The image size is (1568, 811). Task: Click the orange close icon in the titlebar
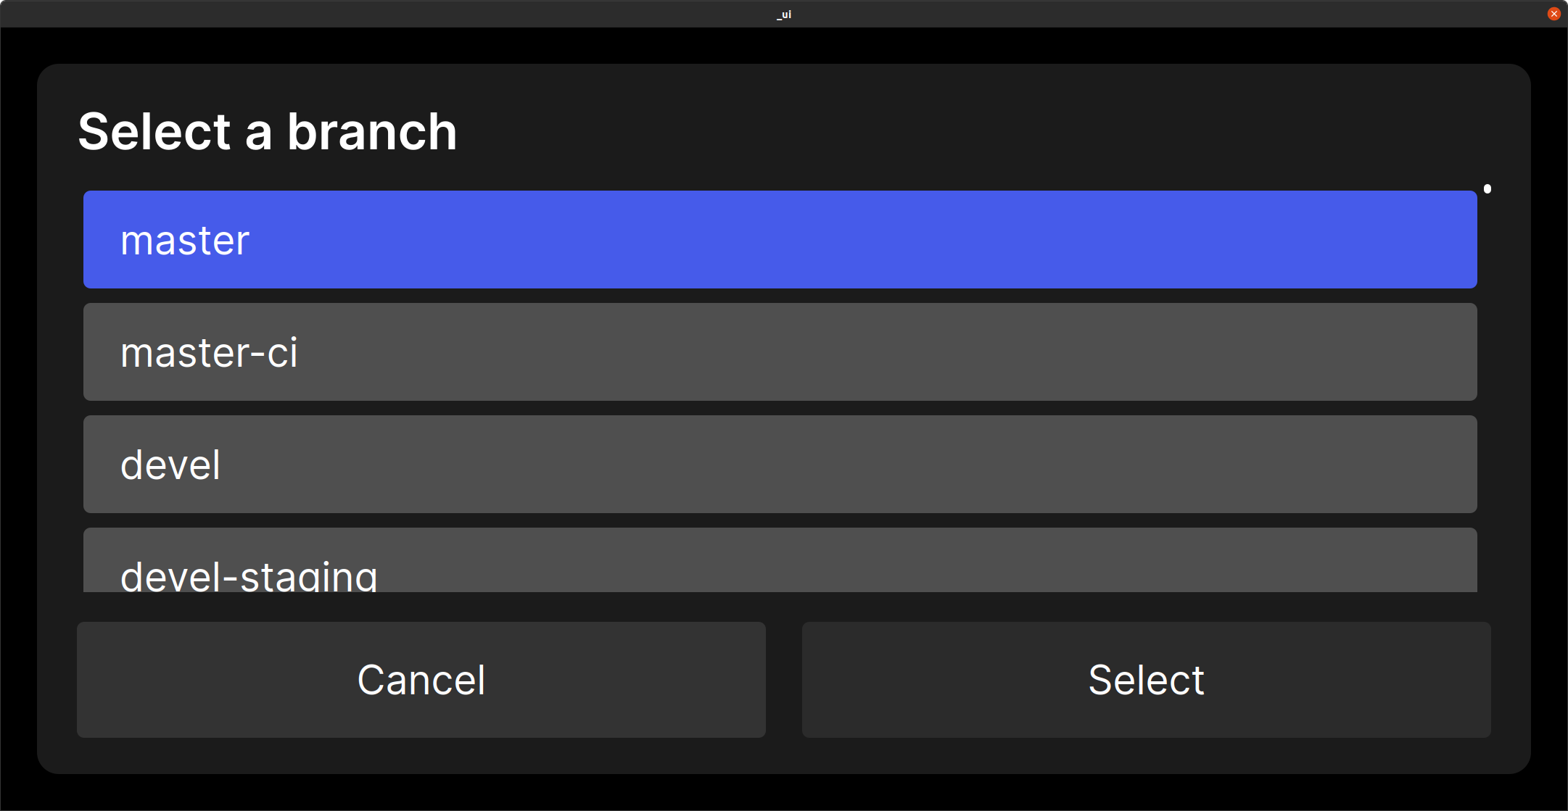(x=1553, y=13)
